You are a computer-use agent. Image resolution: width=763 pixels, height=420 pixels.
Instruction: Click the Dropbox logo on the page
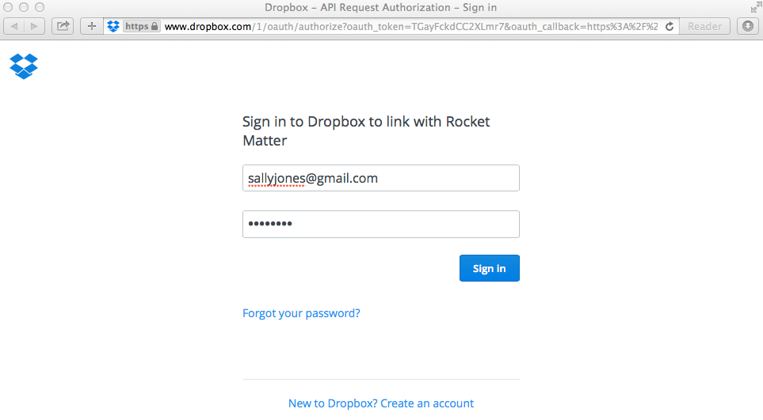24,66
